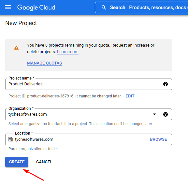This screenshot has width=188, height=189.
Task: Click the Organization dropdown arrow
Action: 154,114
